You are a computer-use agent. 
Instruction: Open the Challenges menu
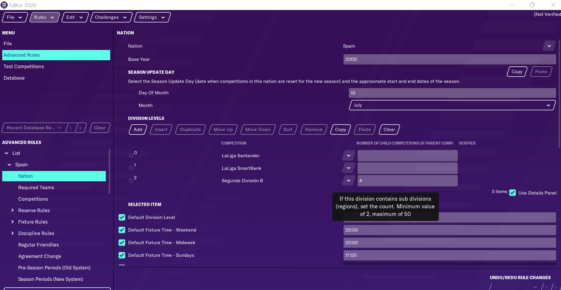click(x=111, y=17)
